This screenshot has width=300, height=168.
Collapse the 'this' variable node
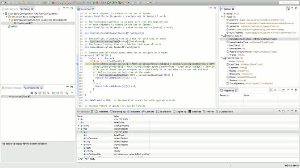79,129
